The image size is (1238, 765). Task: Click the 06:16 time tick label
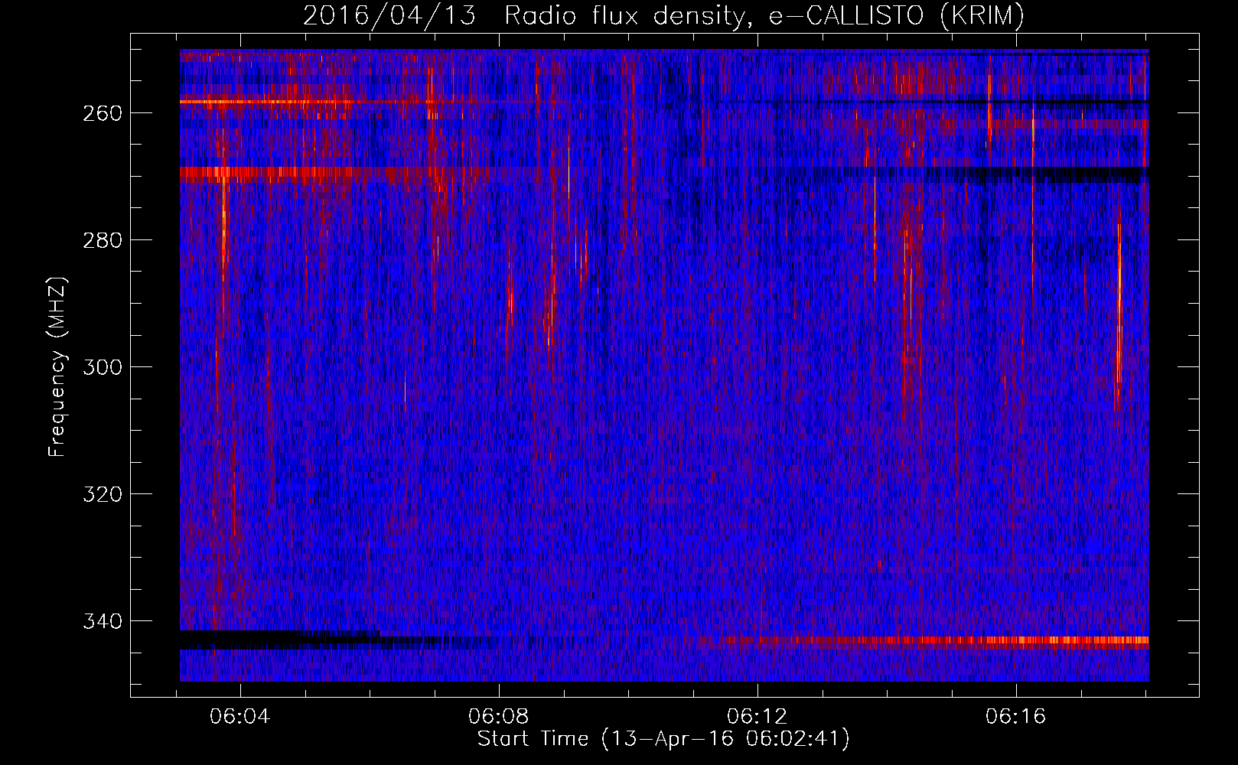pos(1016,717)
